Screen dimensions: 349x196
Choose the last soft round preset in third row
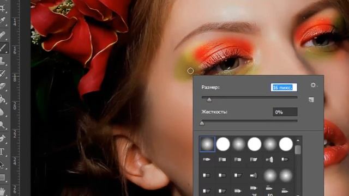click(286, 175)
